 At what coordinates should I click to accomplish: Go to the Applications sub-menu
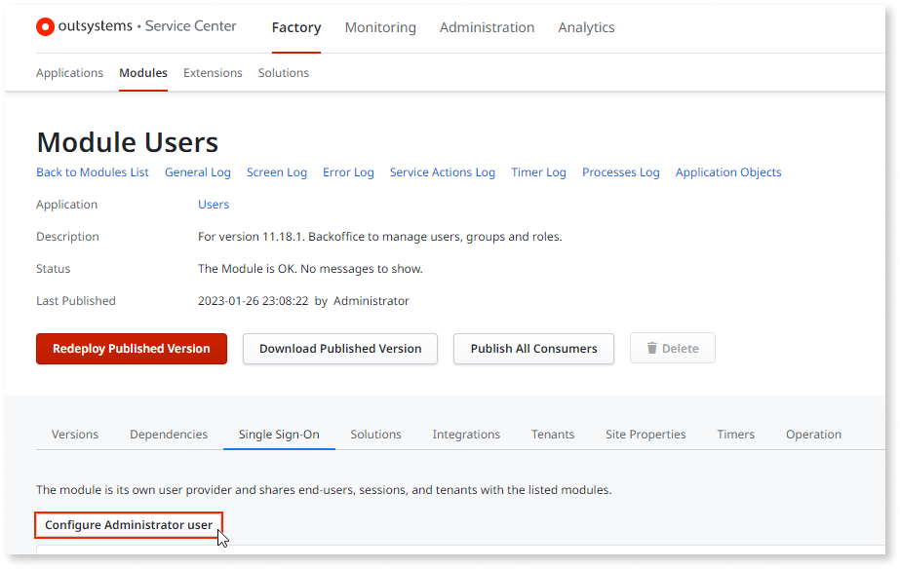[x=69, y=73]
